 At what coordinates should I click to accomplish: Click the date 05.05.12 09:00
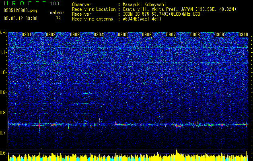(21, 19)
